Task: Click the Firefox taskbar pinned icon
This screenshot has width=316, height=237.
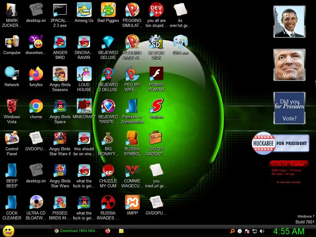Action: [108, 231]
